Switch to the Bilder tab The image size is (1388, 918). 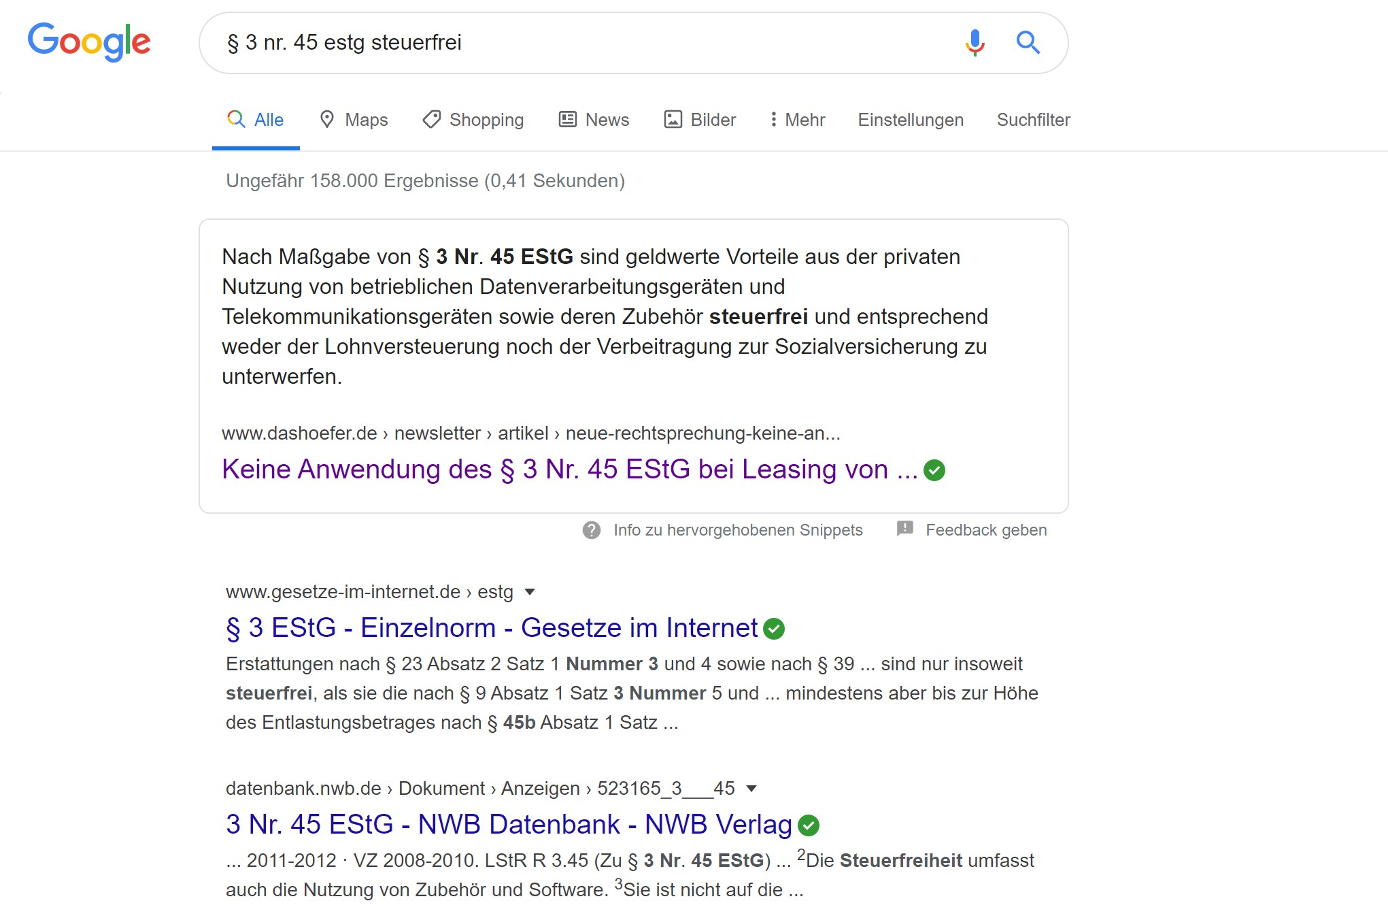pyautogui.click(x=700, y=120)
